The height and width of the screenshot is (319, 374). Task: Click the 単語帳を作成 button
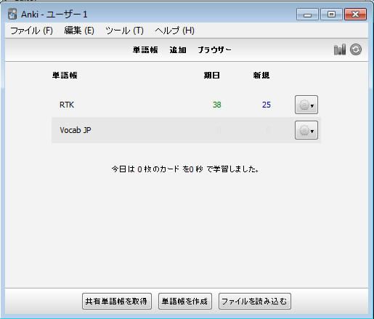pos(185,301)
